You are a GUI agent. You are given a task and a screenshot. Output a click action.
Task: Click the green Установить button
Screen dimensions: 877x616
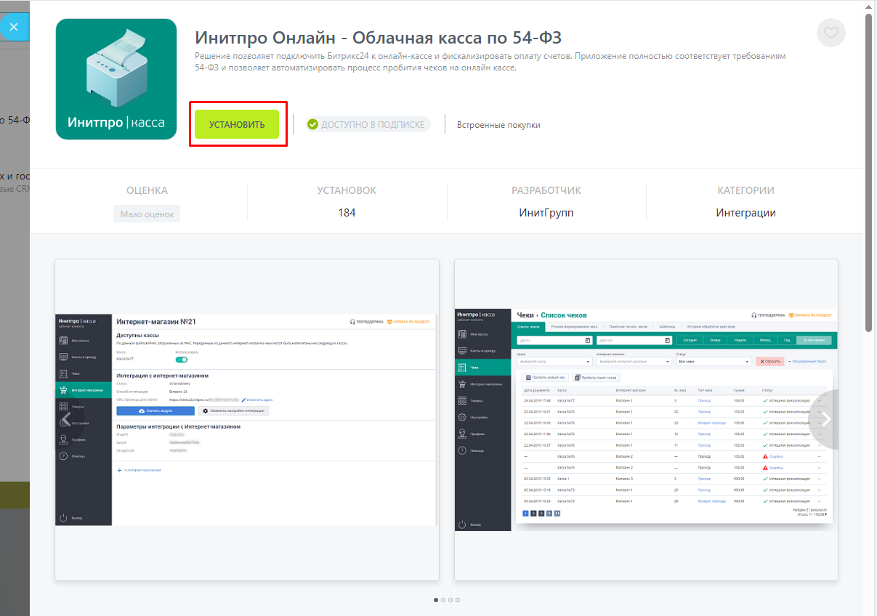coord(238,124)
